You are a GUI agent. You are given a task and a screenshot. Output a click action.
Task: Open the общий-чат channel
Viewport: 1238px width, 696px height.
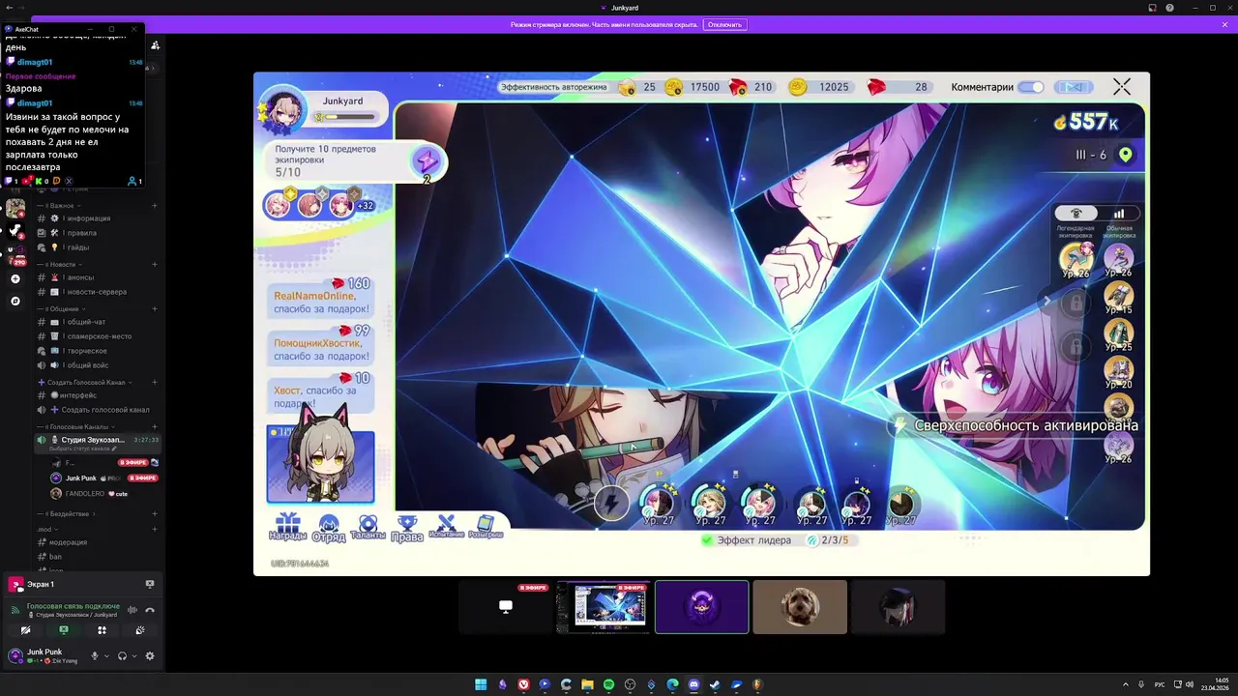pyautogui.click(x=86, y=322)
